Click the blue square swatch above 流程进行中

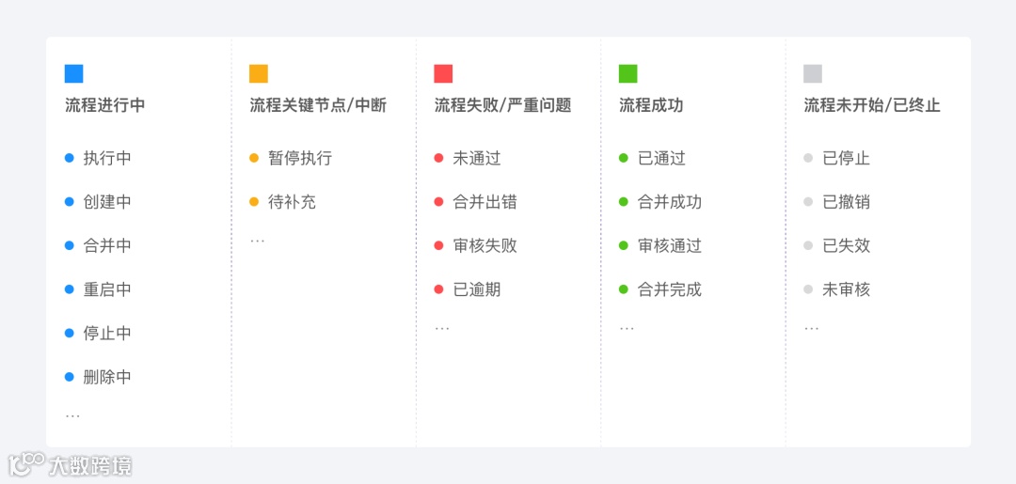(x=74, y=73)
